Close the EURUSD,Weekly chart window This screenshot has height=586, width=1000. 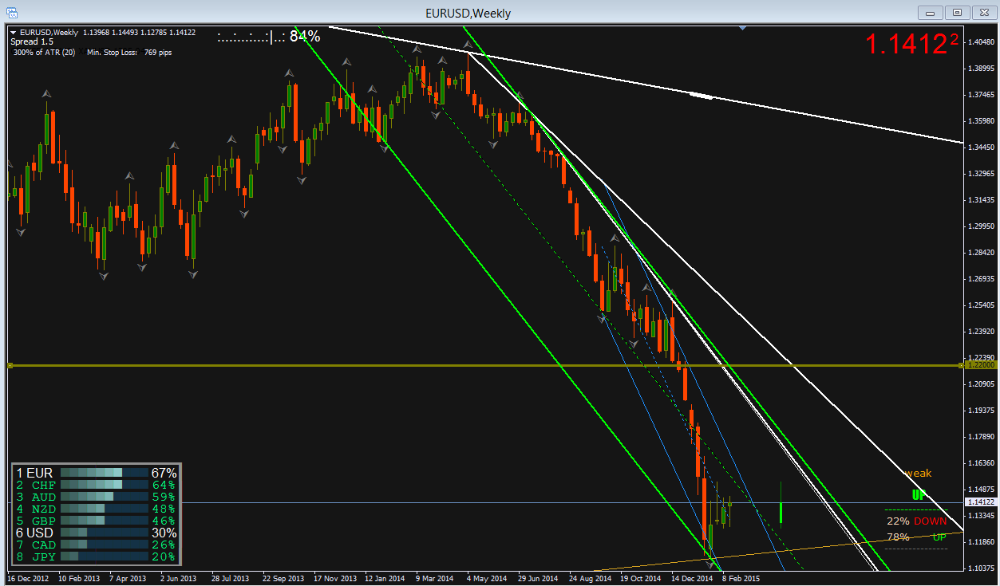pyautogui.click(x=983, y=12)
